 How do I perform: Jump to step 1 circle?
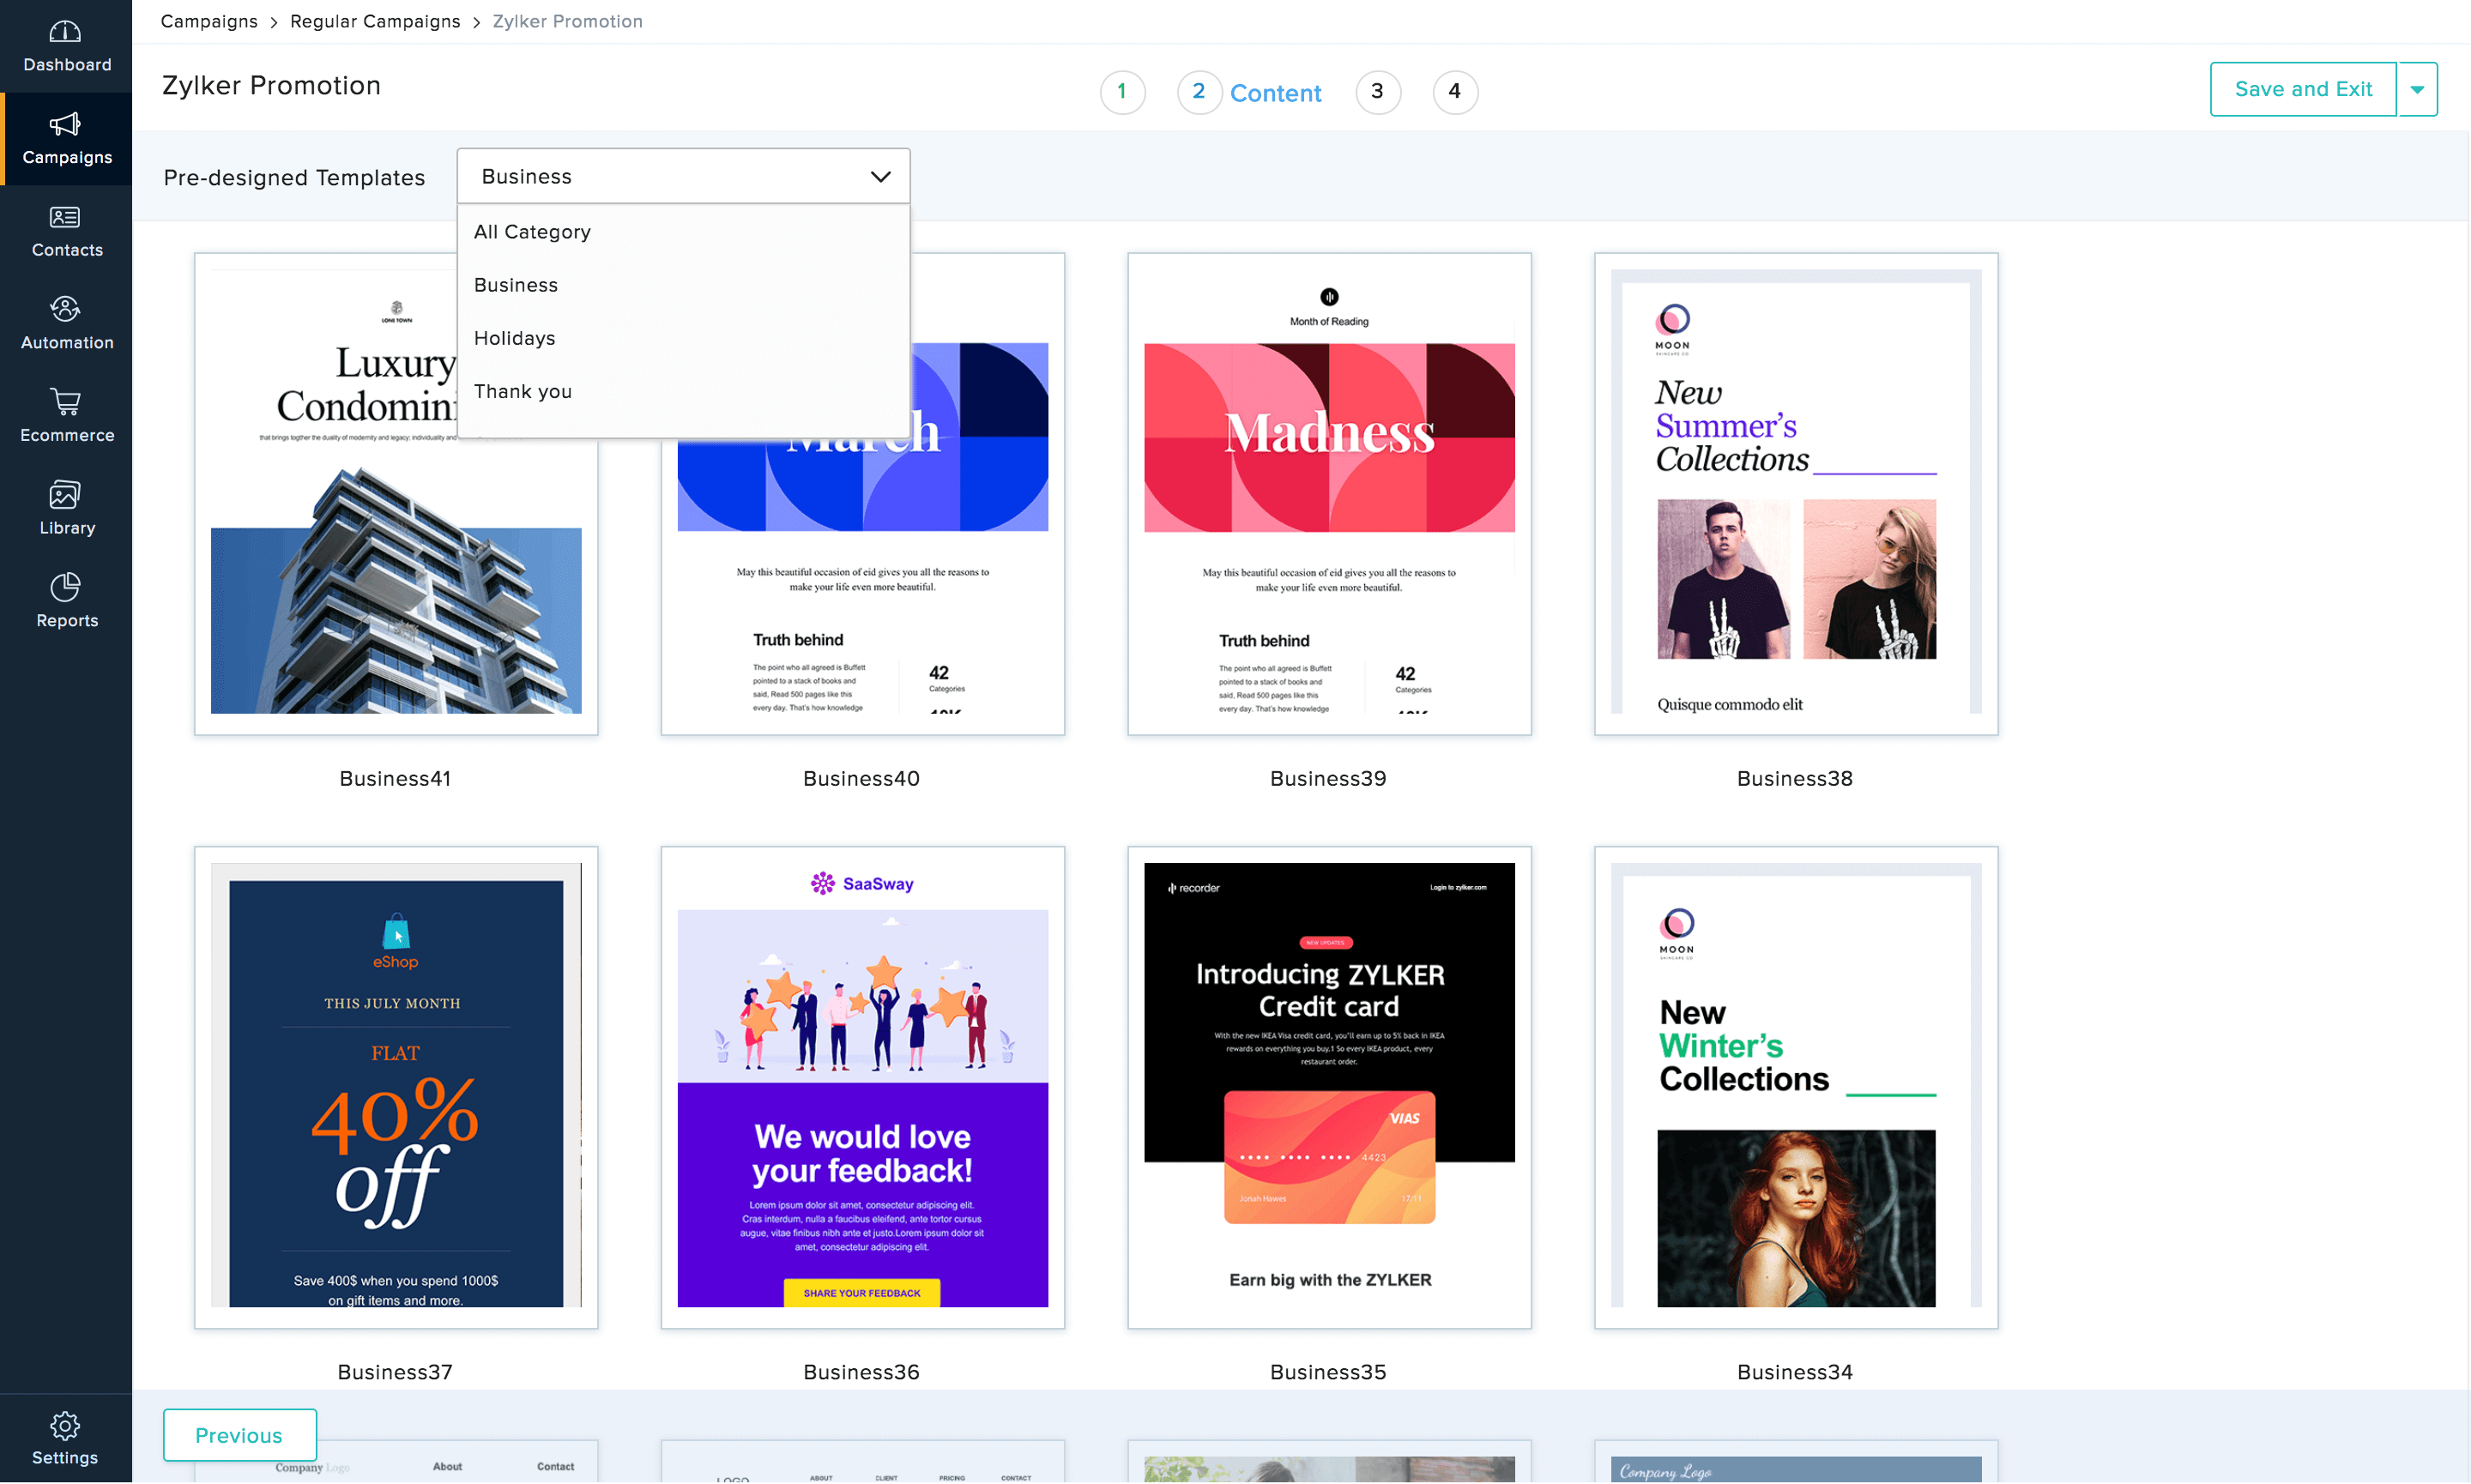1122,92
